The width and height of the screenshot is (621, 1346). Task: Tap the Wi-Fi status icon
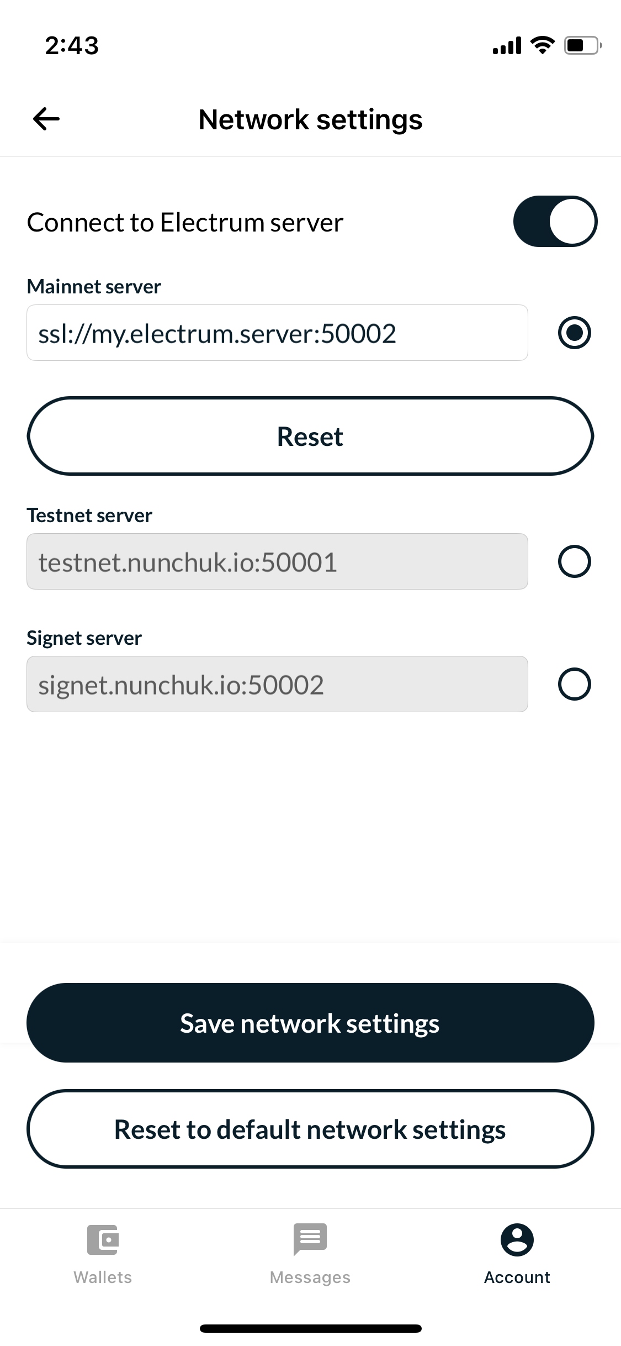(542, 46)
